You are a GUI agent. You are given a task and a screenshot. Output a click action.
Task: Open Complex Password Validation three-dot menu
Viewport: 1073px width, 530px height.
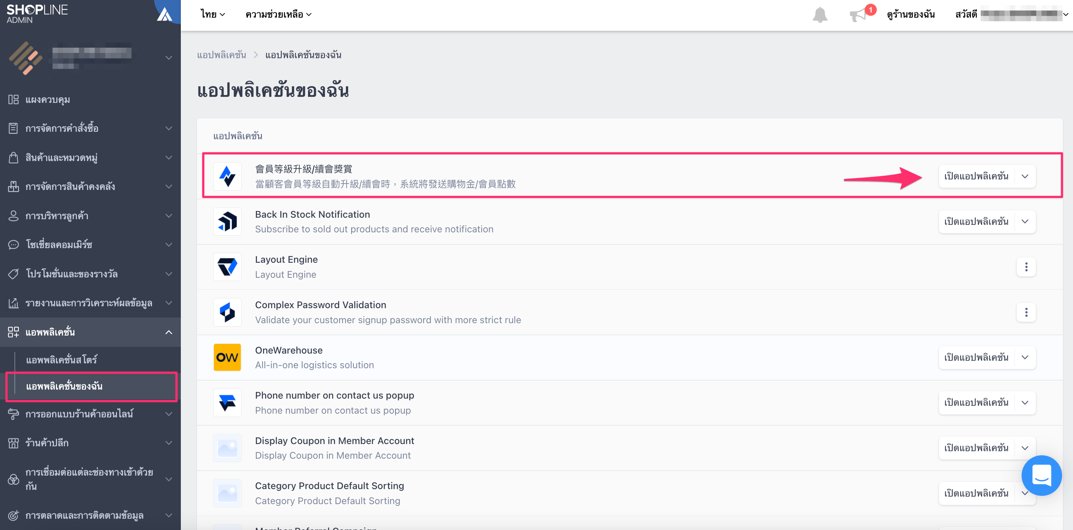pyautogui.click(x=1026, y=312)
